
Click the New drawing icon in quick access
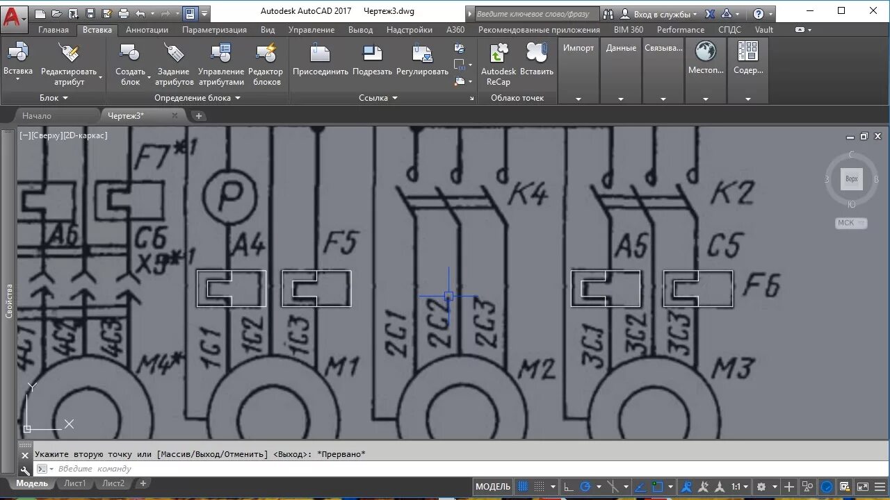click(x=40, y=13)
